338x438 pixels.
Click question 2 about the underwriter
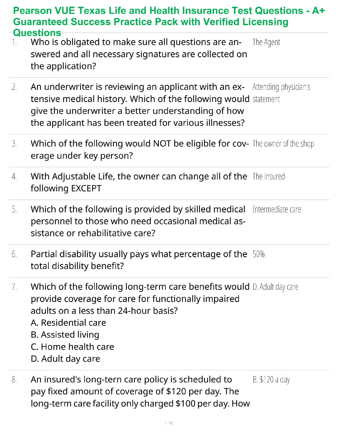(x=140, y=105)
